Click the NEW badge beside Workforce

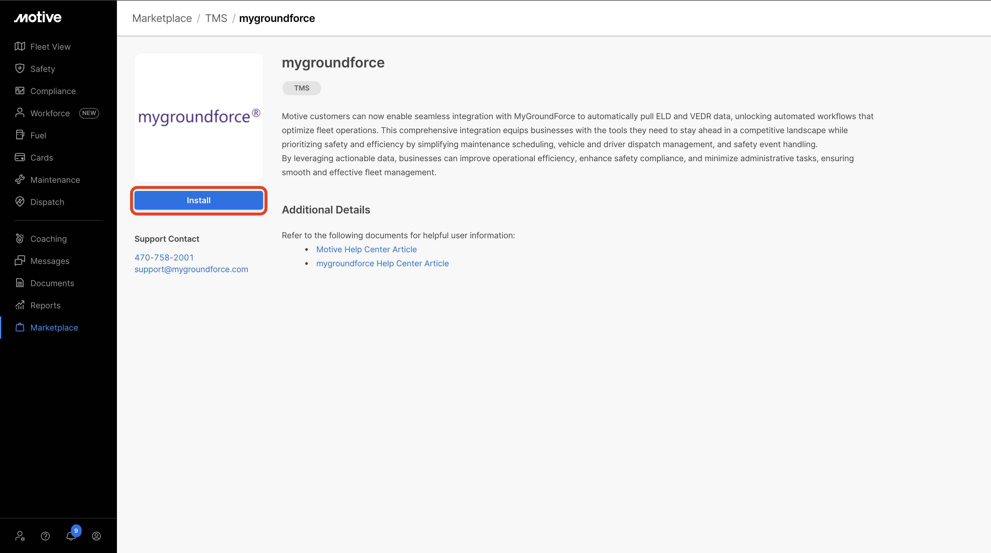[x=89, y=113]
